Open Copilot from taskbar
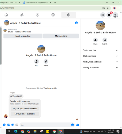The height and width of the screenshot is (134, 122). click(x=29, y=131)
